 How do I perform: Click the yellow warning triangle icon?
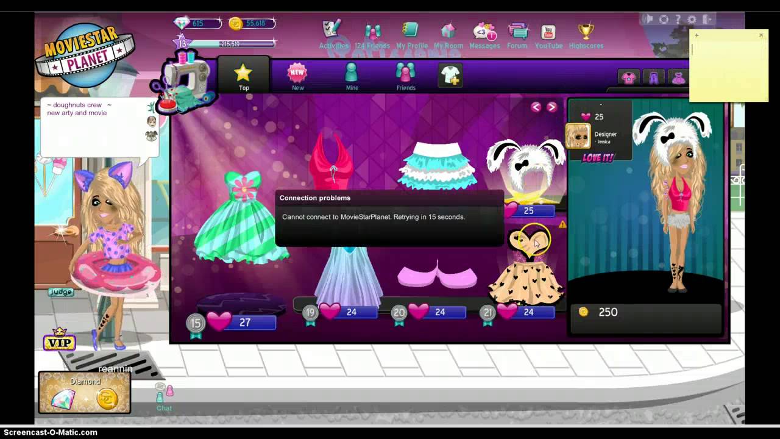562,225
